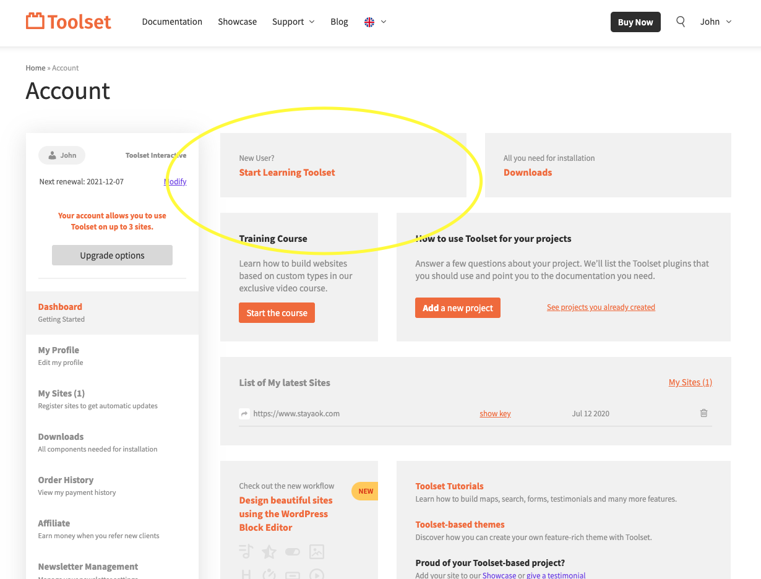Open the Toolset Tutorials link
Viewport: 761px width, 579px height.
click(x=450, y=486)
